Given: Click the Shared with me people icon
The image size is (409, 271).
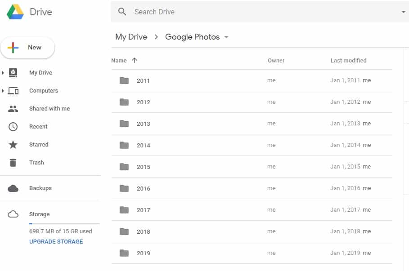Looking at the screenshot, I should pyautogui.click(x=13, y=109).
